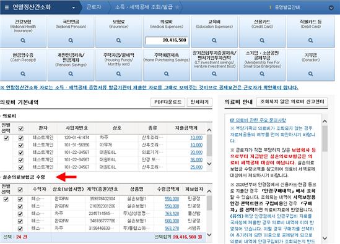The image size is (340, 244).
Task: Click the blue 연말정산간소화 자료 notice link
Action: point(149,88)
